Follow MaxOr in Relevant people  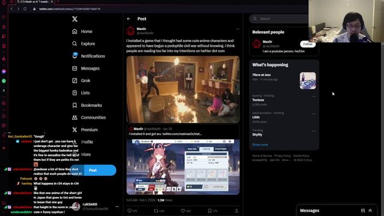[x=308, y=44]
